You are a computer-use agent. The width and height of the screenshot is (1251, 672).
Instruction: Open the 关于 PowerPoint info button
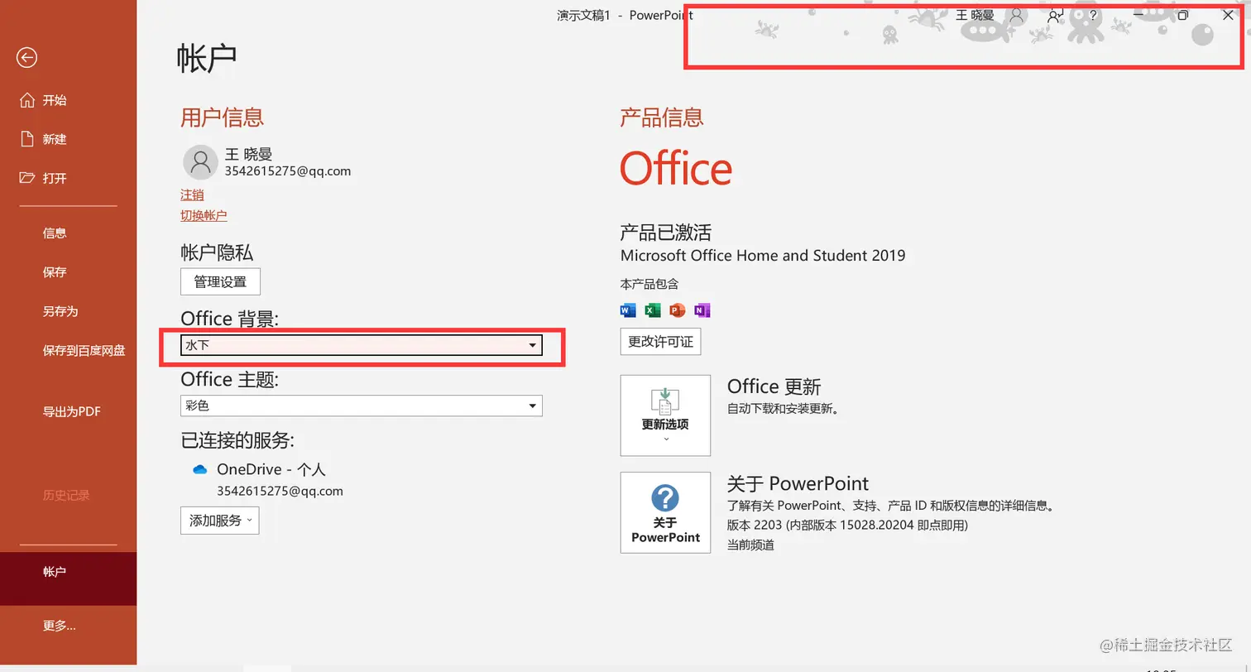click(665, 512)
